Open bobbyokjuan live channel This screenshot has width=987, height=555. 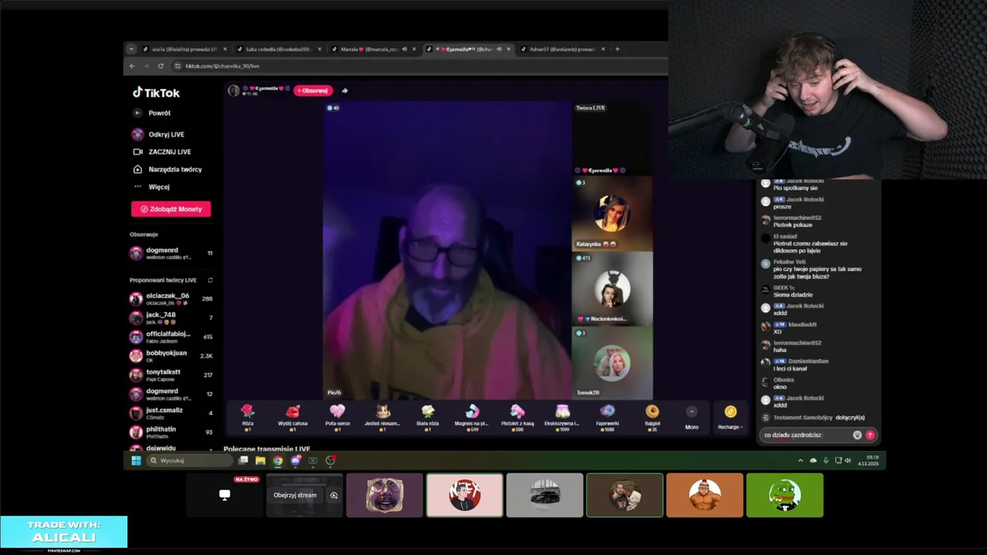171,355
